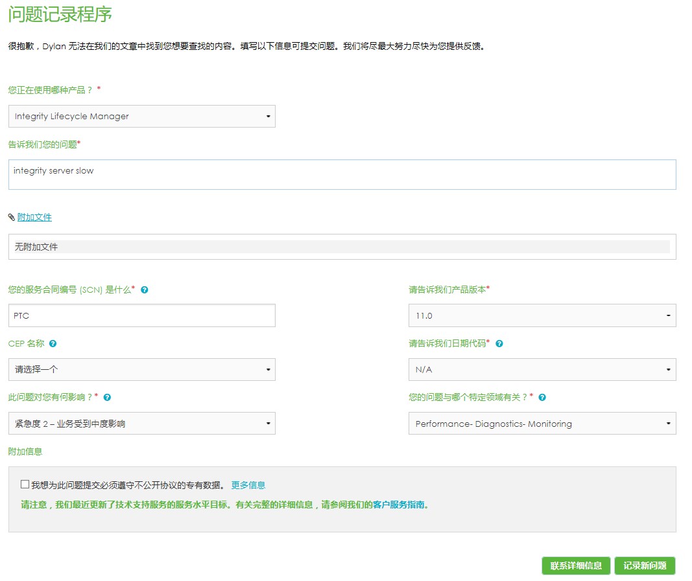Screen dimensions: 692x581
Task: Open the severity dropdown 紧急度 2
Action: (141, 424)
